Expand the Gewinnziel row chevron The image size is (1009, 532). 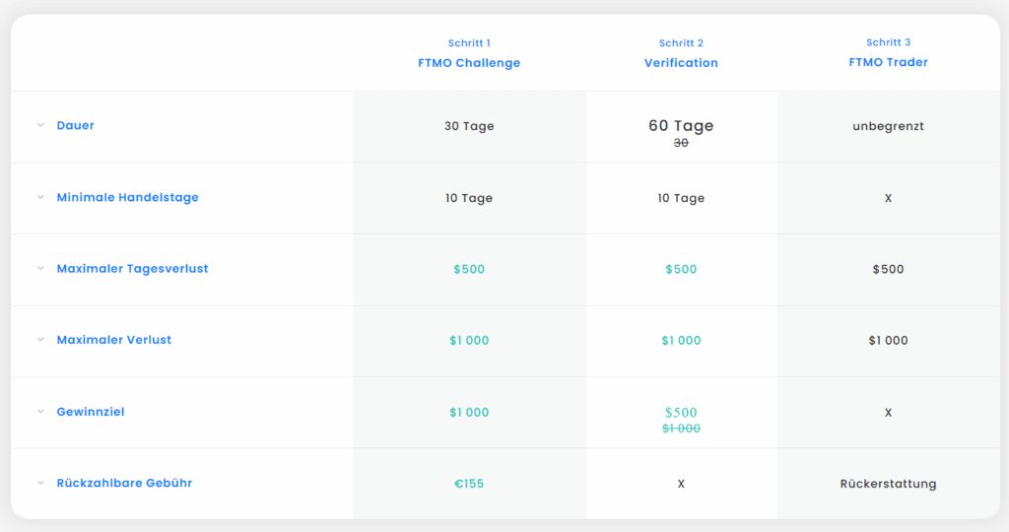coord(40,412)
